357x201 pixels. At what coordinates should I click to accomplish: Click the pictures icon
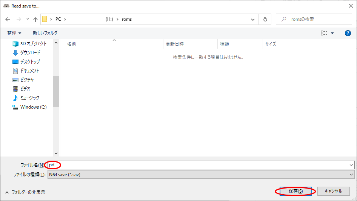point(15,80)
